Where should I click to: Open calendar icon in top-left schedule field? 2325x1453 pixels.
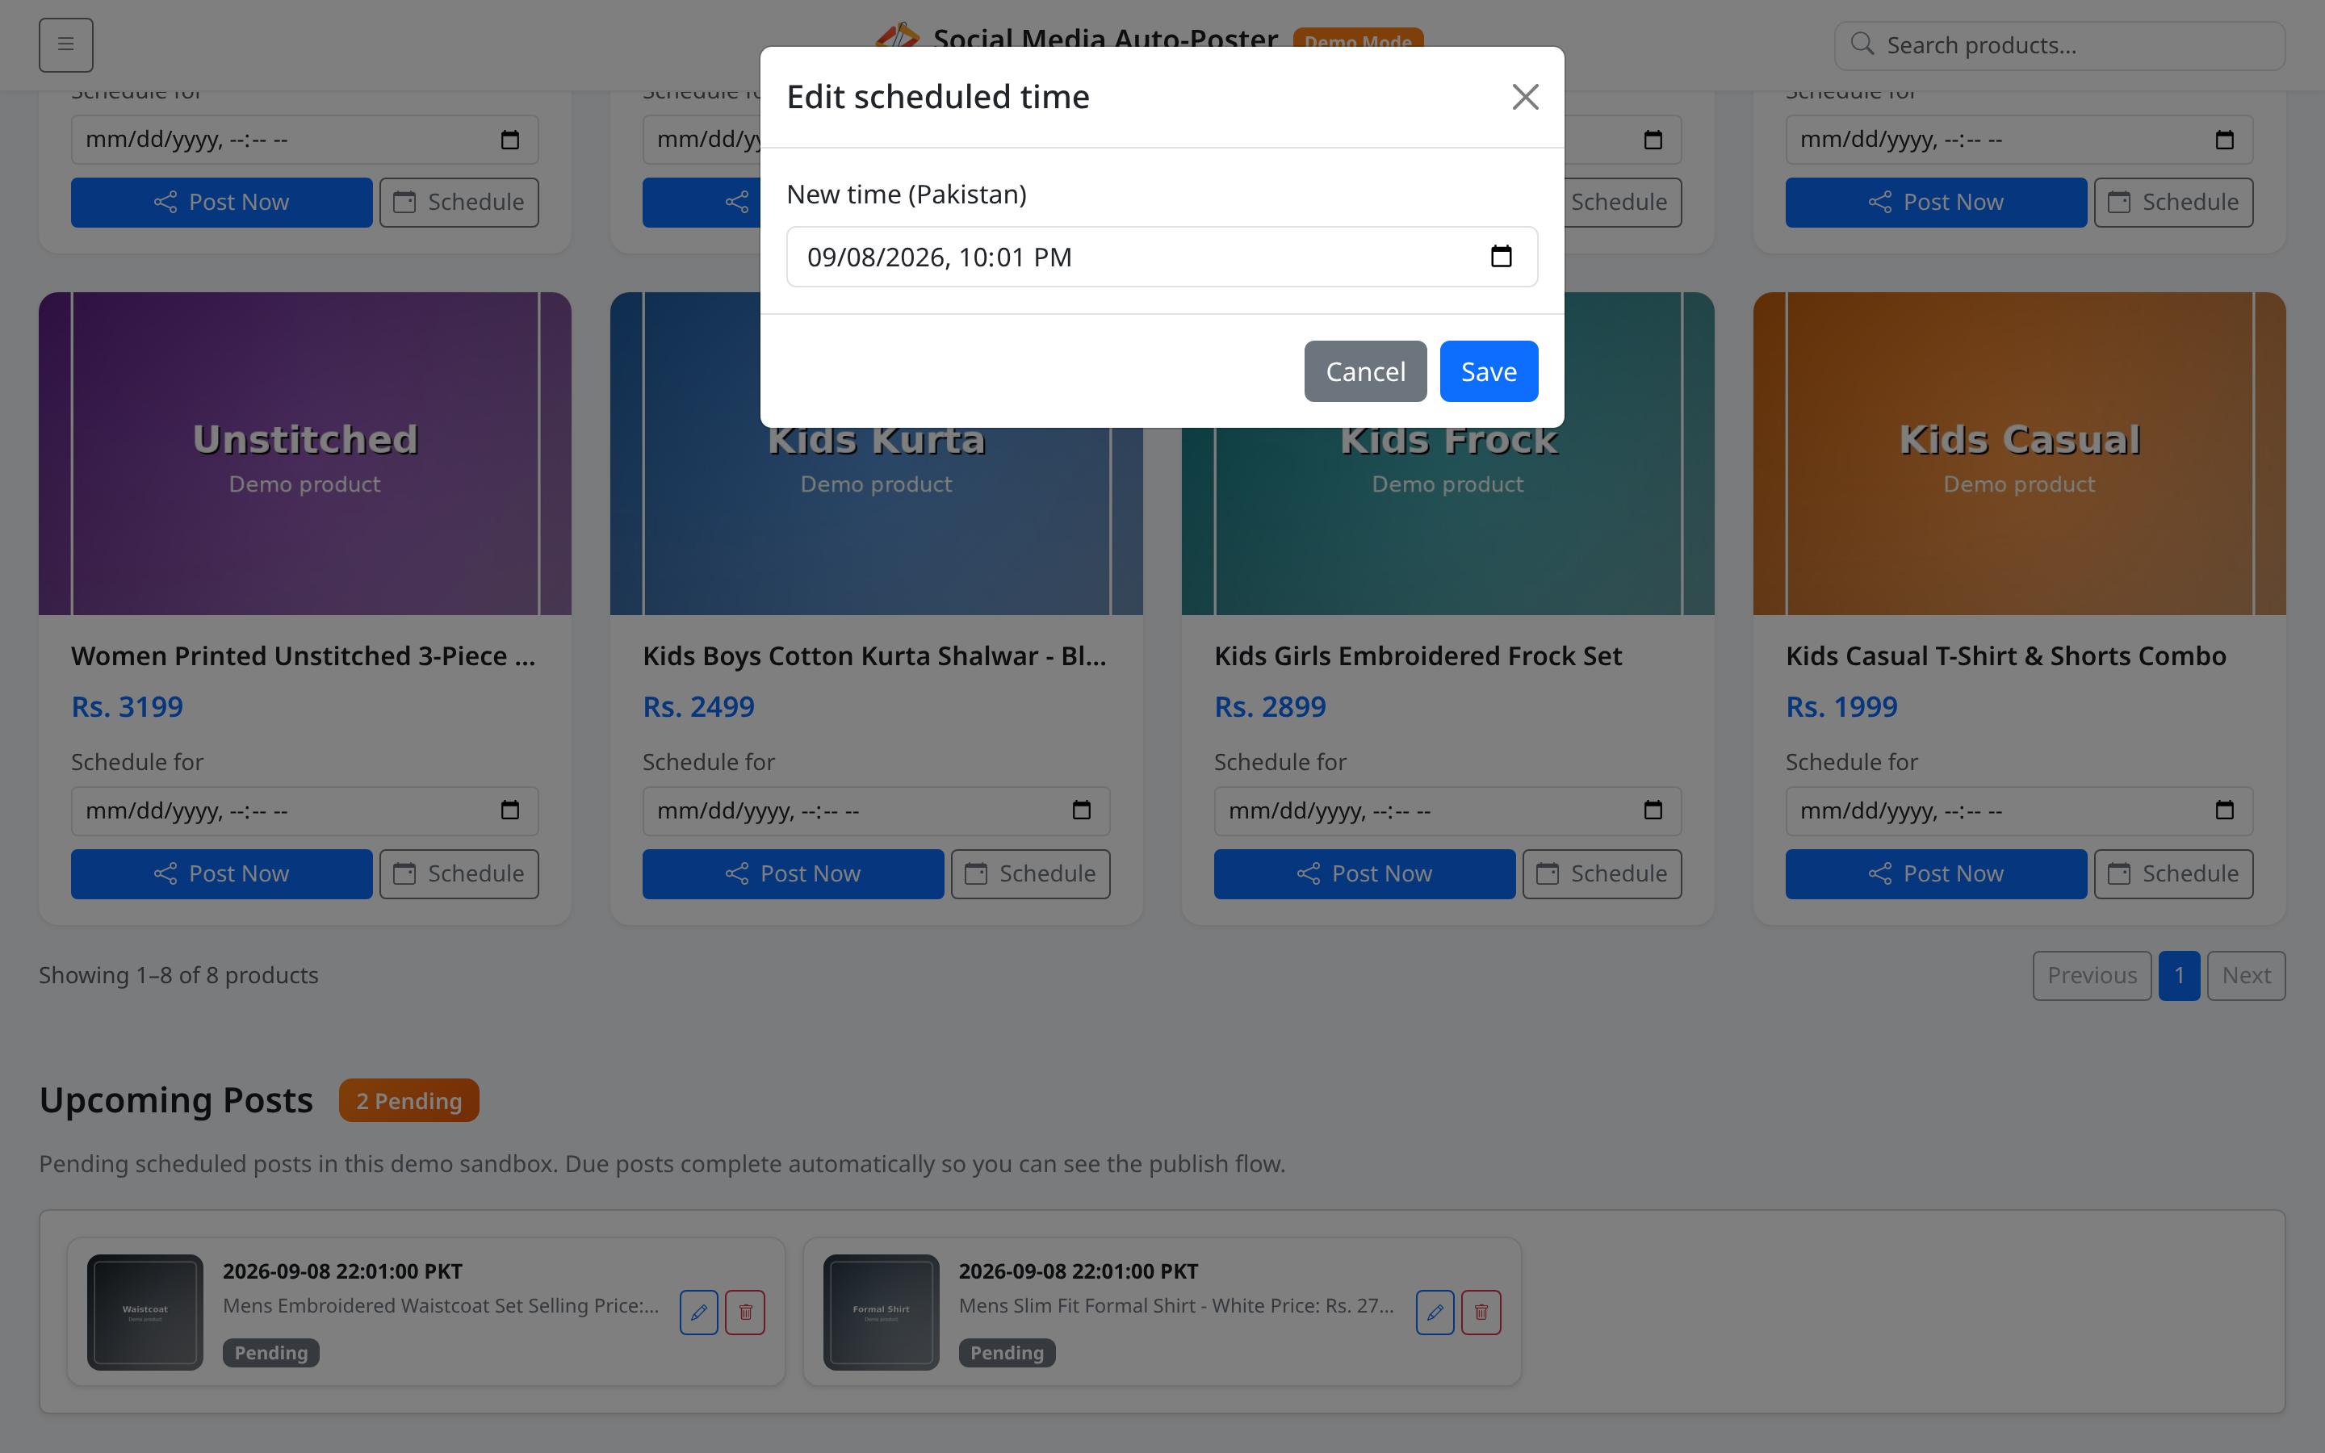(x=510, y=140)
